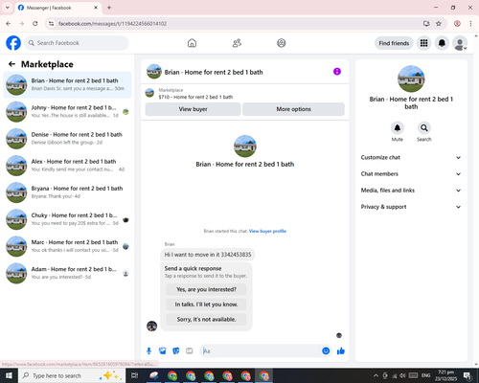Open the purple conversation information icon

(x=337, y=72)
